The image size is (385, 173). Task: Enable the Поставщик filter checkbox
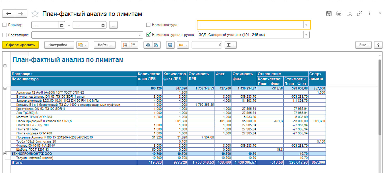click(x=4, y=35)
